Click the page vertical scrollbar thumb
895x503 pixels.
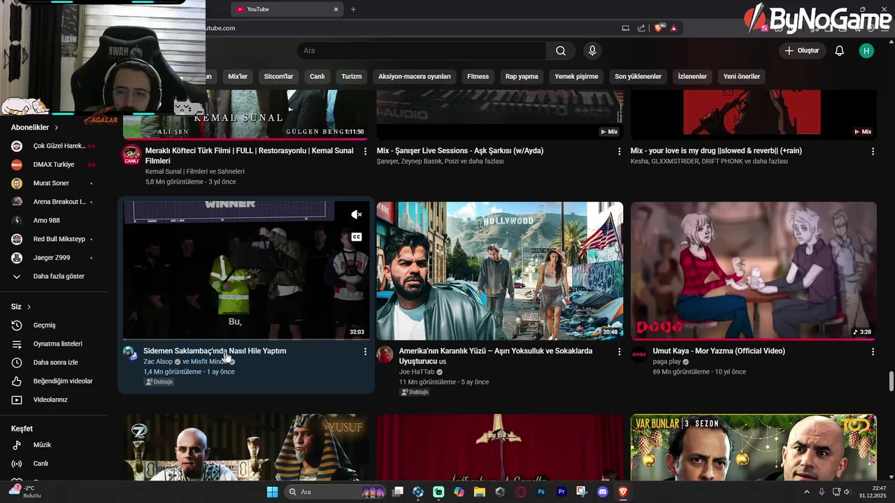pos(891,382)
